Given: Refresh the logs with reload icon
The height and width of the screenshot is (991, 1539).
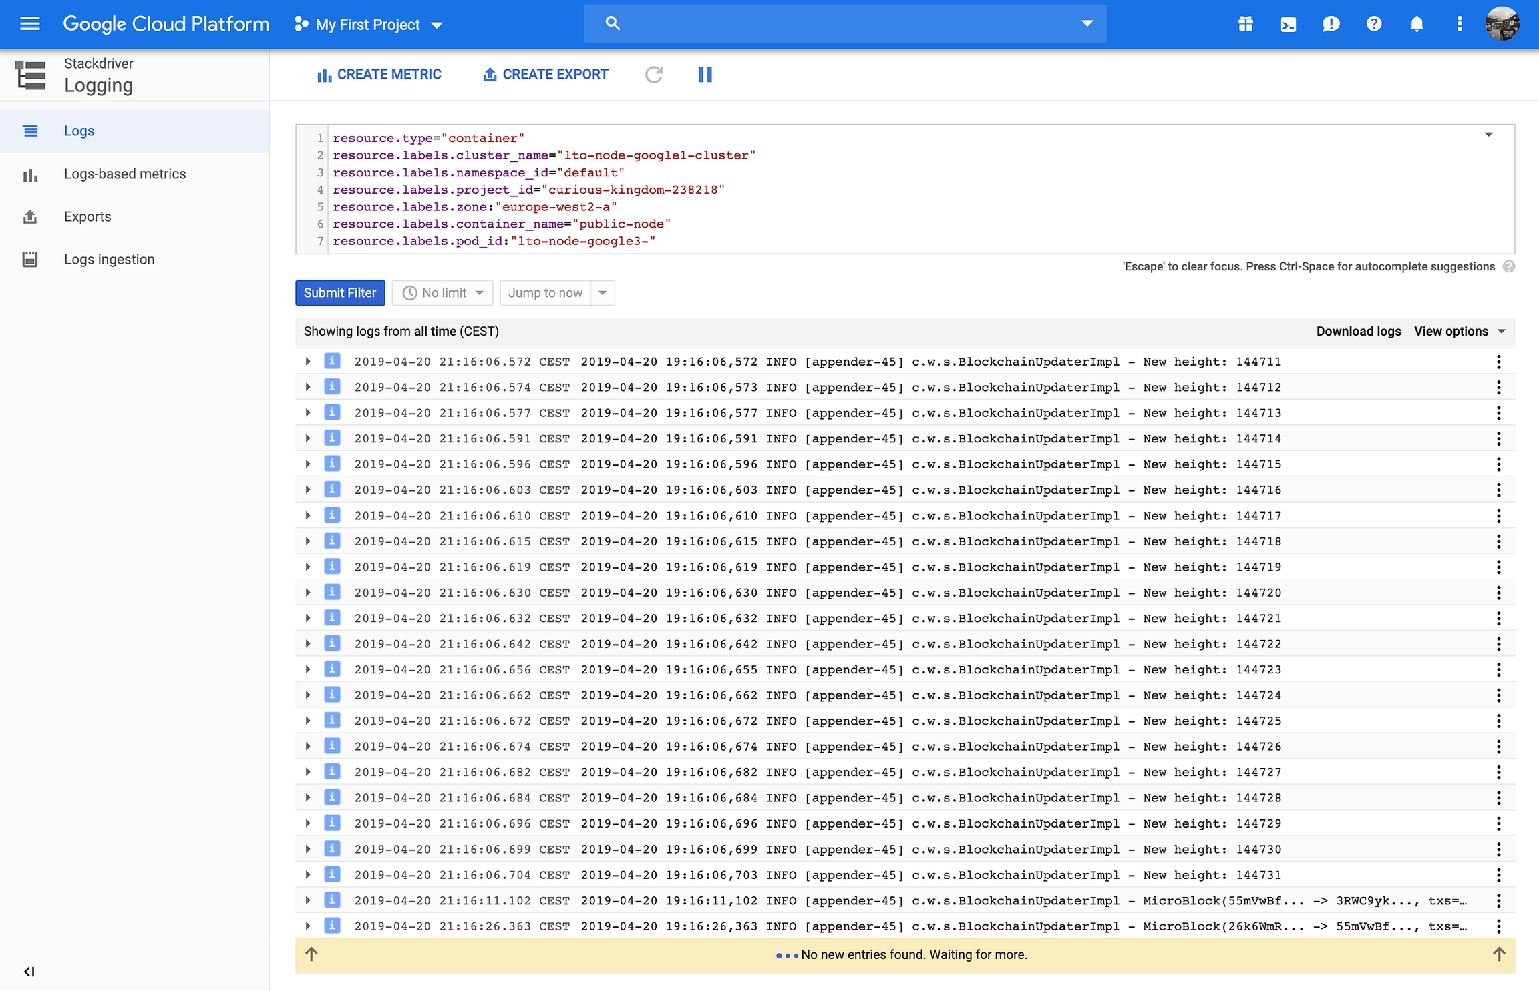Looking at the screenshot, I should (654, 75).
